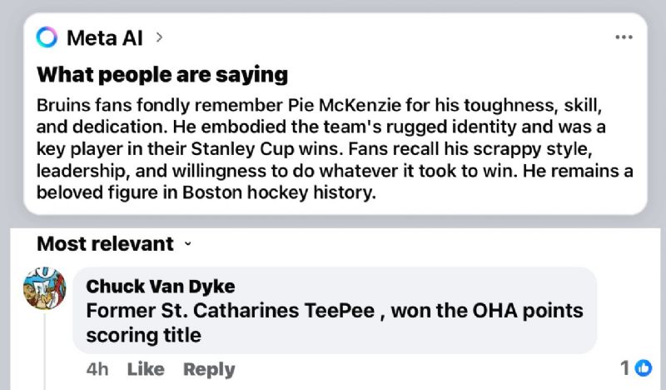Select the What people are saying heading
Screen dimensions: 666x390
click(x=162, y=75)
